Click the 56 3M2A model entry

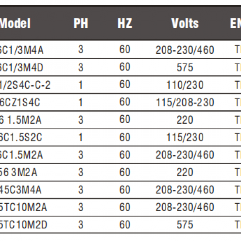point(18,172)
